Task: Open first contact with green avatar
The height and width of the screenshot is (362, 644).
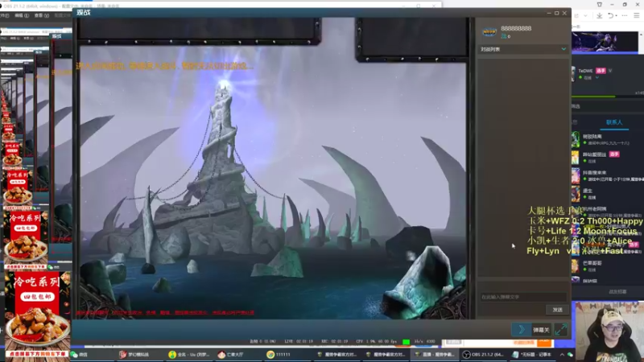Action: pos(576,139)
